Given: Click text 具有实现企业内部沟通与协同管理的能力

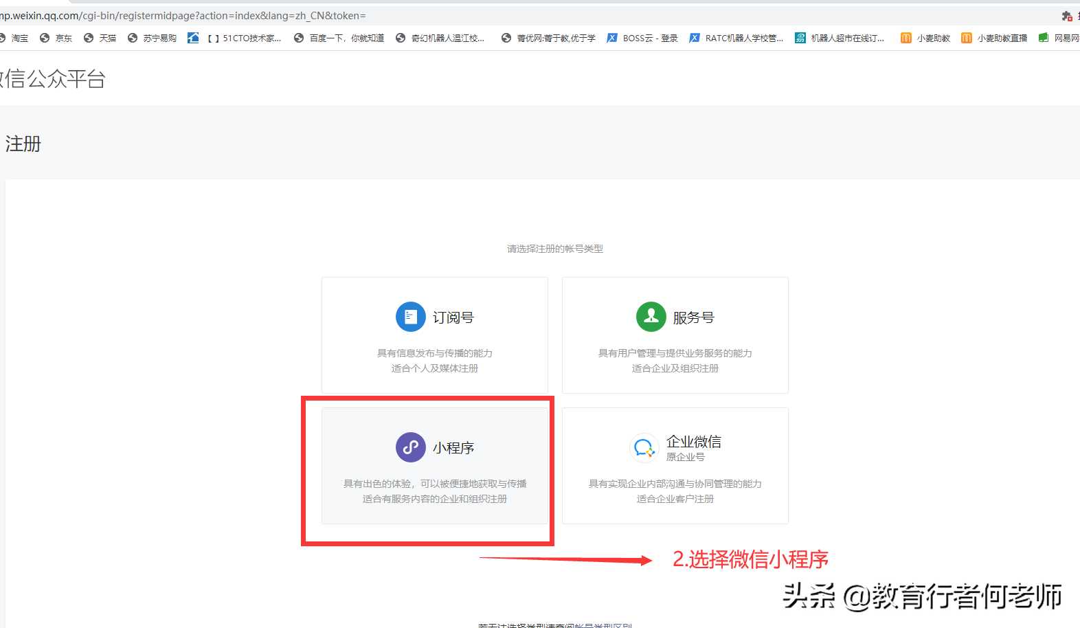Looking at the screenshot, I should pos(675,484).
